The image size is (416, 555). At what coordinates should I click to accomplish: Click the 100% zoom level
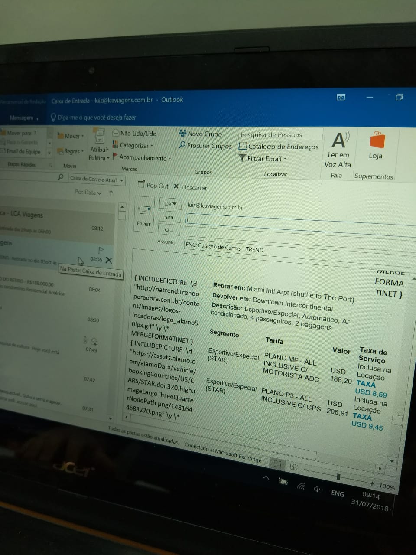(x=387, y=486)
